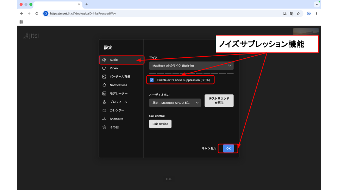Click the profile (プロフィール) person icon
Viewport: 338px width, 190px height.
104,102
